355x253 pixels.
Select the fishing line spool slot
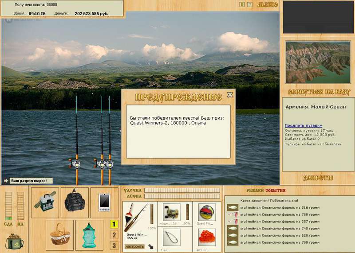pos(207,212)
